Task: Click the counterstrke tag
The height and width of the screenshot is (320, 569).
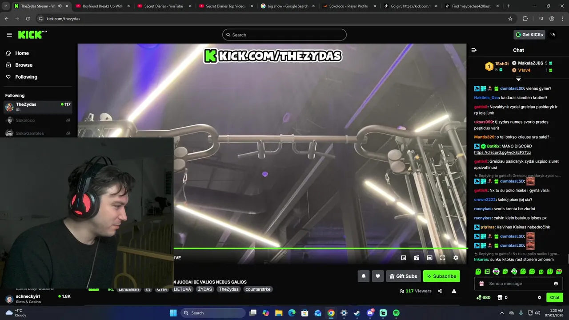Action: coord(258,289)
